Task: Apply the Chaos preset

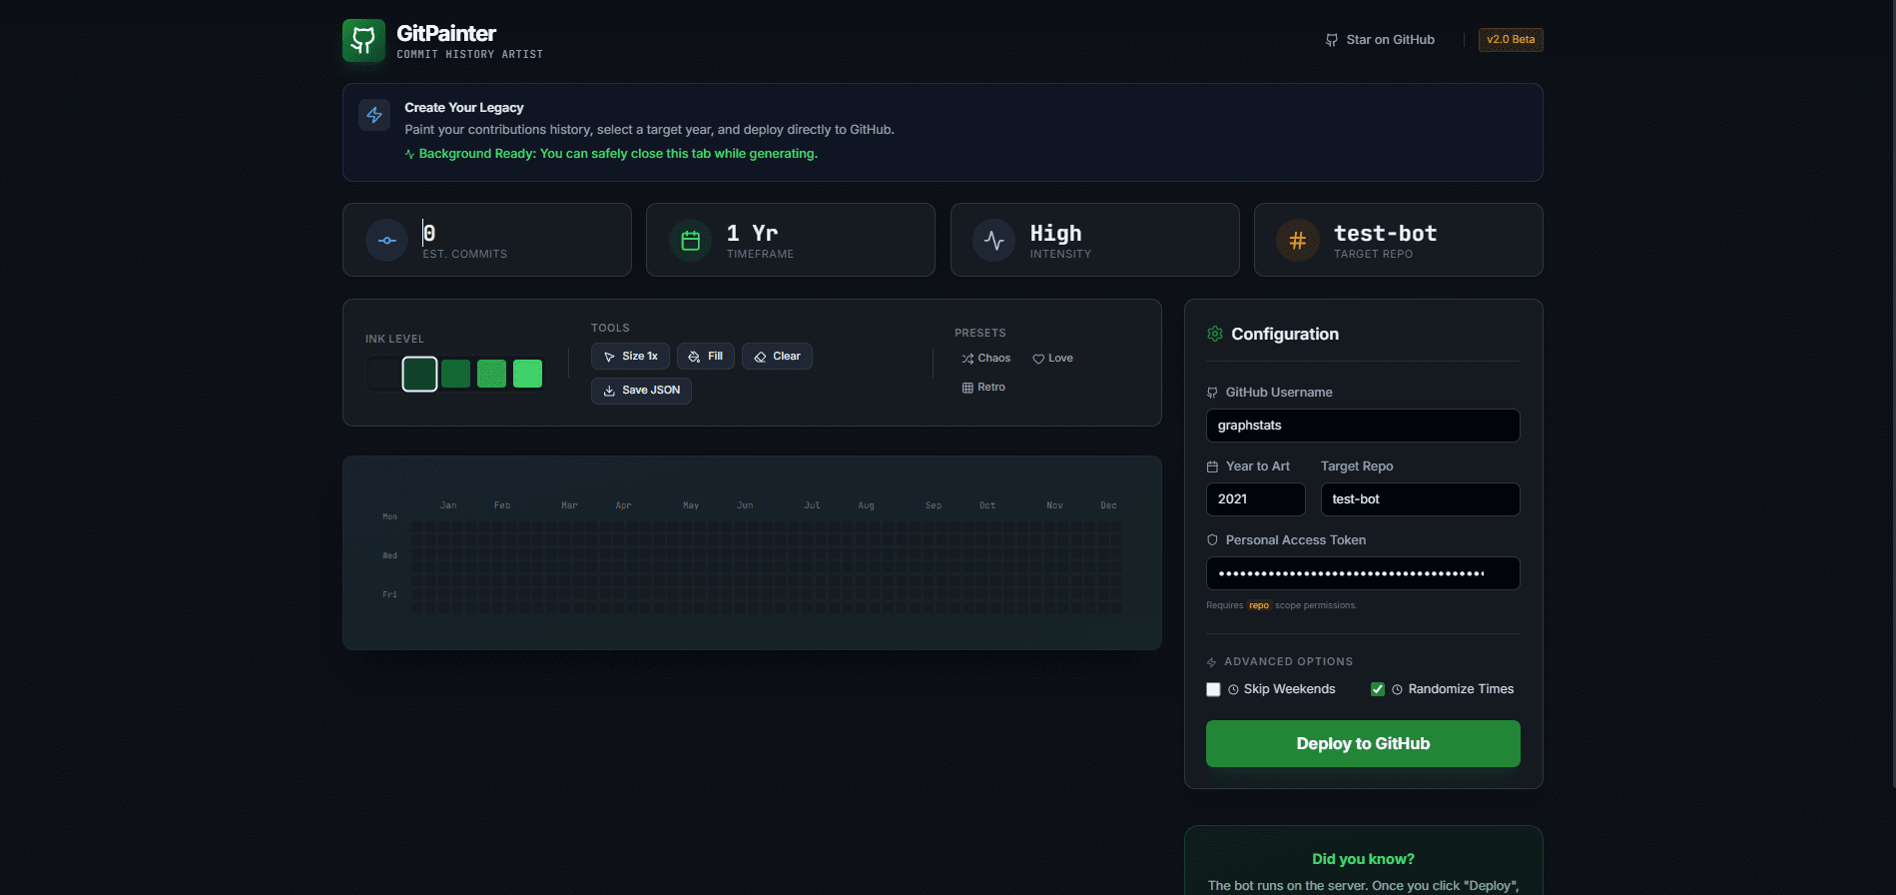Action: pyautogui.click(x=985, y=359)
